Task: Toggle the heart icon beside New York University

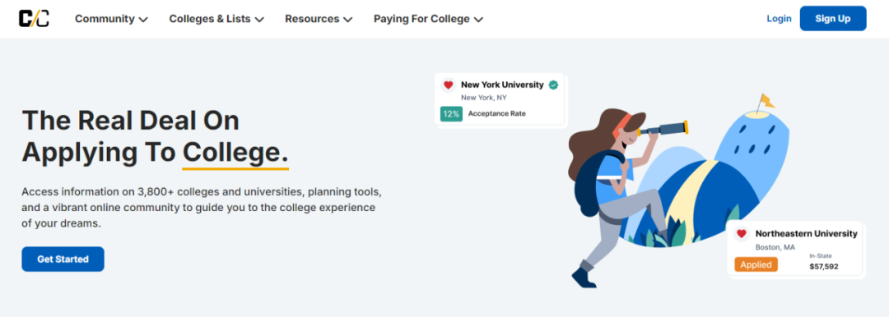Action: click(x=449, y=85)
